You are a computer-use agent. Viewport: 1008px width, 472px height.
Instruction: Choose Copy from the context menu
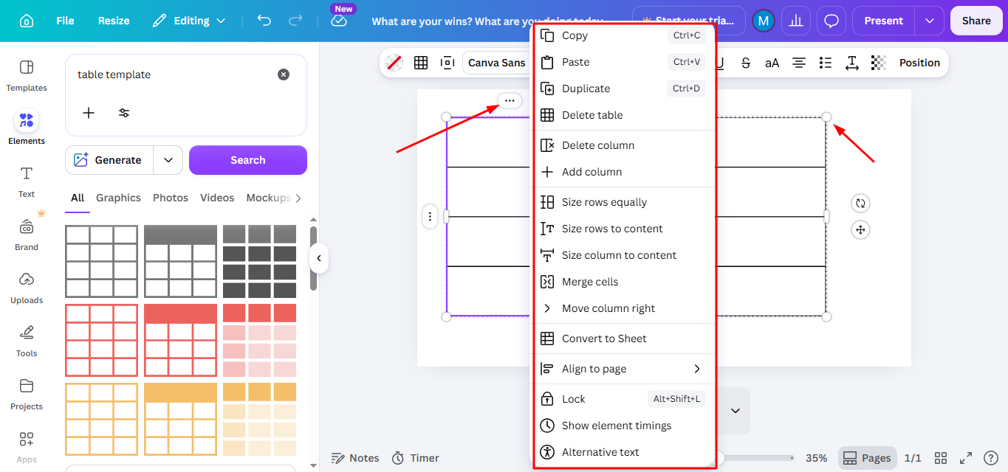click(x=624, y=35)
